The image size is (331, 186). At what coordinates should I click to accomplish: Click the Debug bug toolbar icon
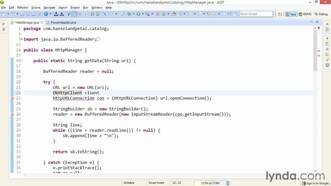point(129,14)
